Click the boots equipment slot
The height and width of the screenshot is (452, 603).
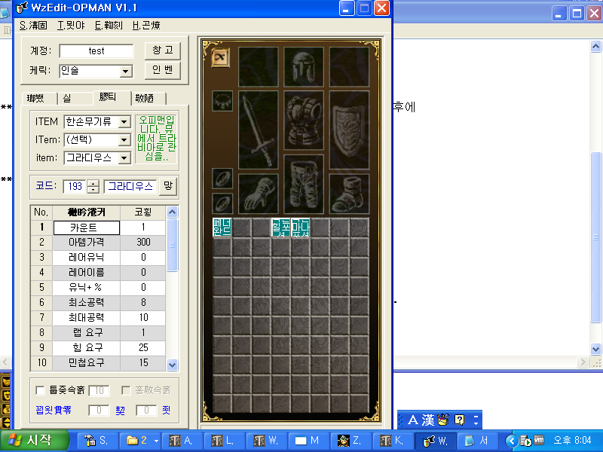click(349, 194)
